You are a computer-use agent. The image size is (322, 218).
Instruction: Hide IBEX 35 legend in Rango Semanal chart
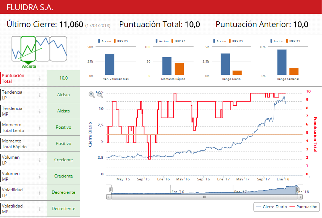pos(293,41)
